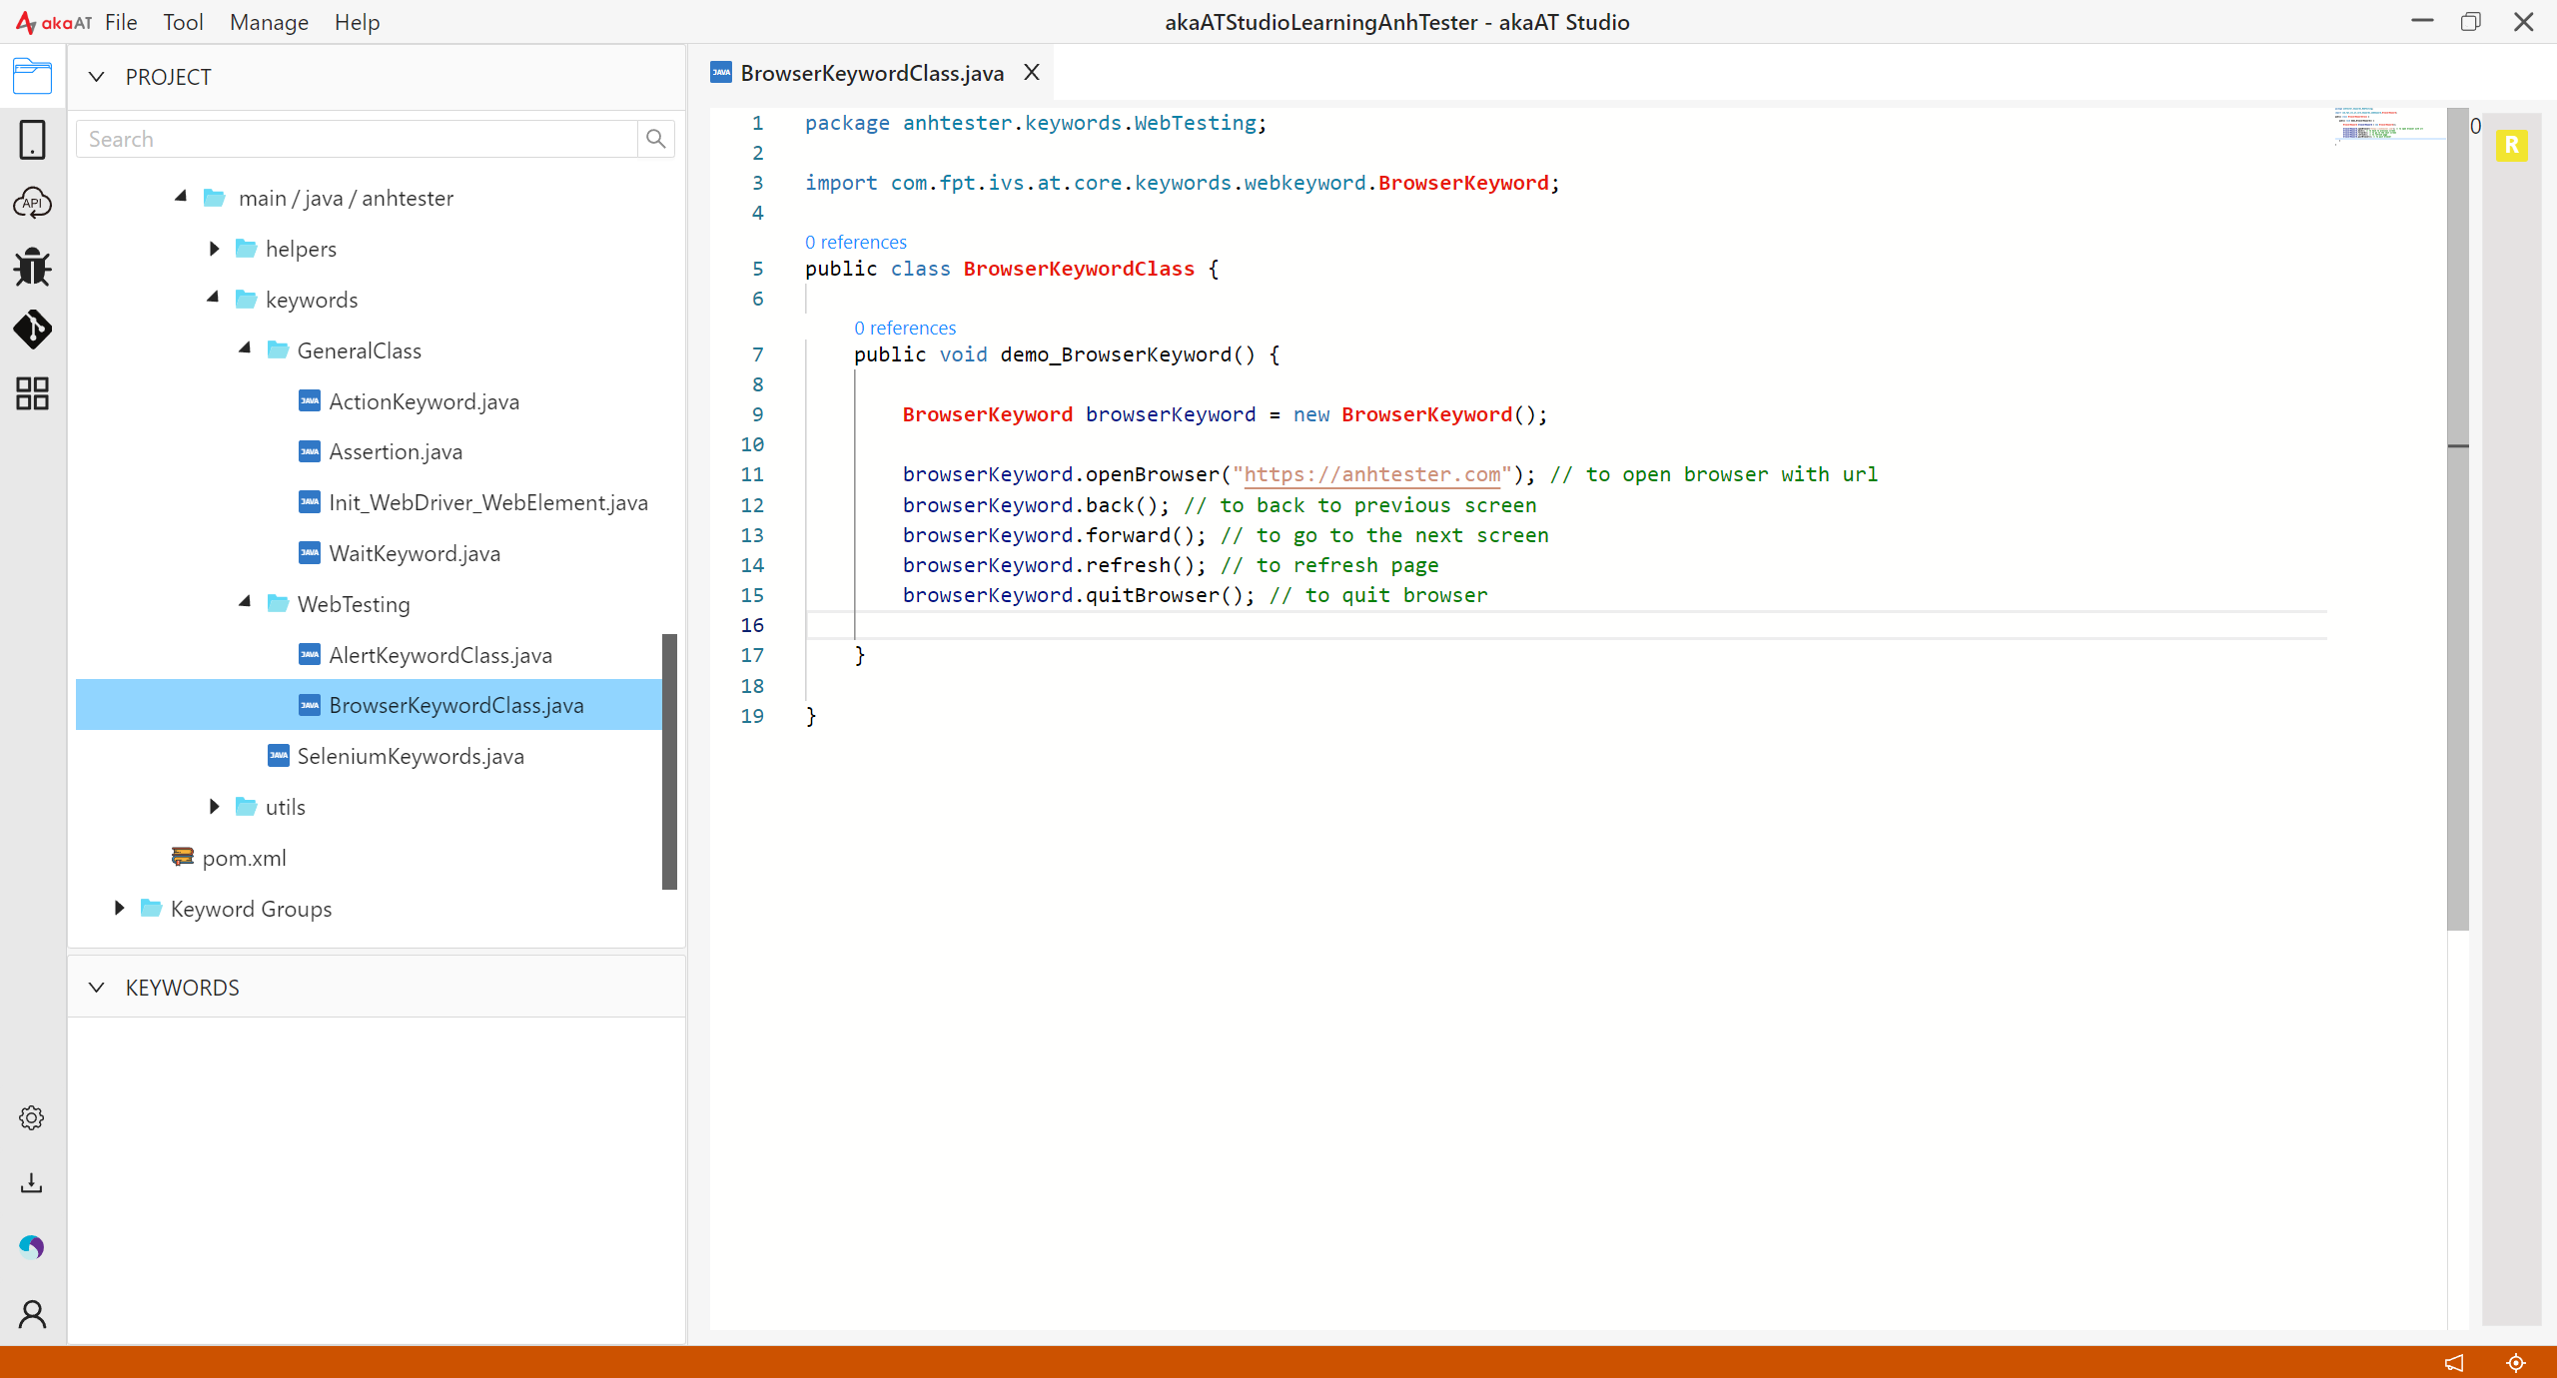Click the BrowserKeyword import on line 3
The image size is (2557, 1378).
[1463, 183]
